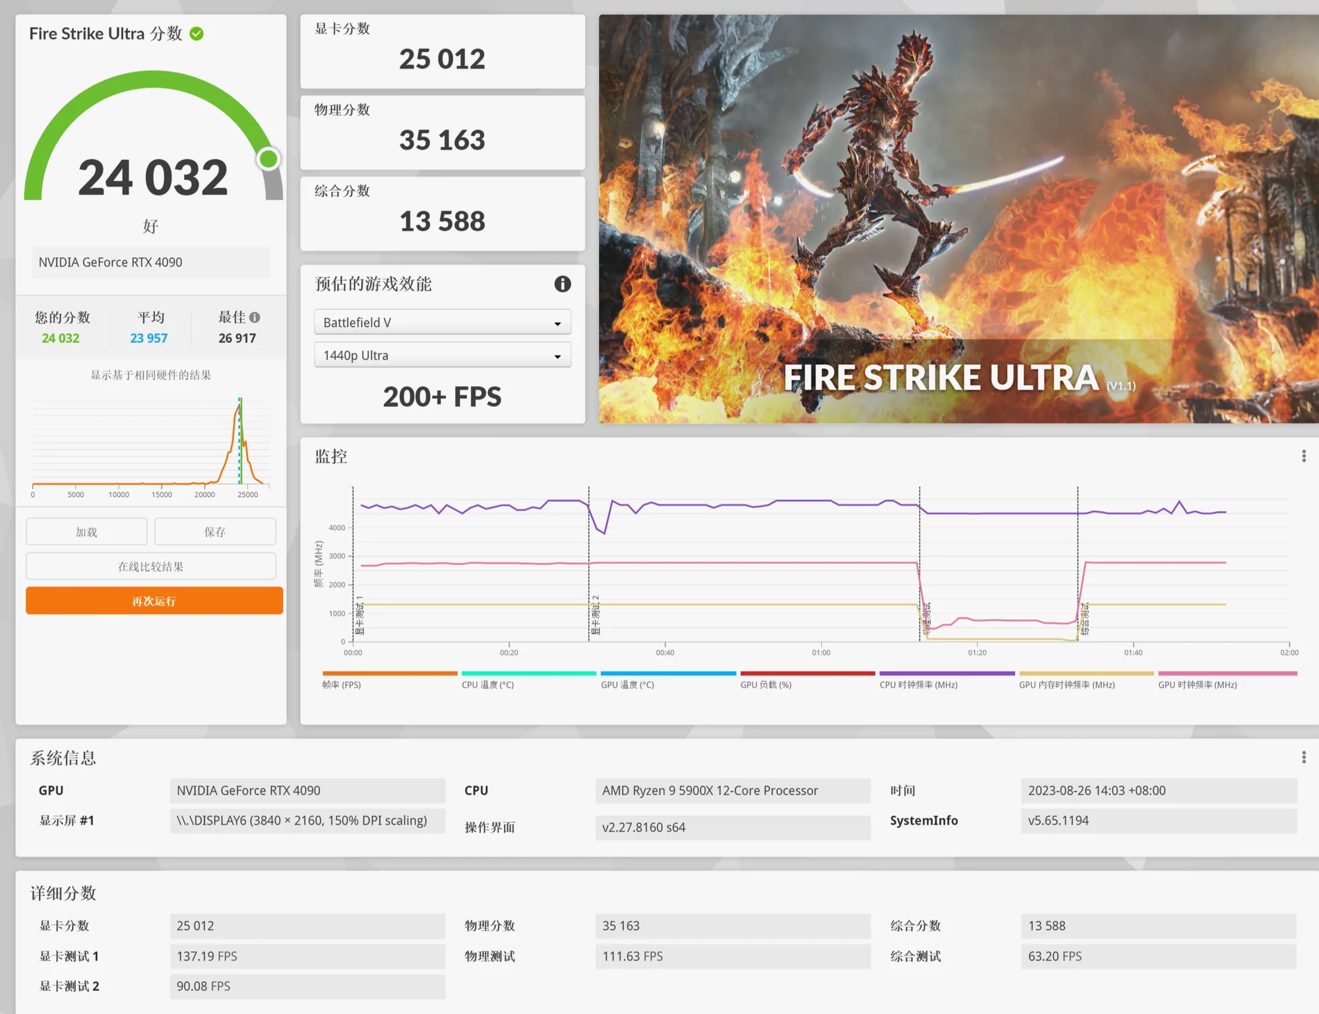Click the orange 再次运行 button

point(154,601)
